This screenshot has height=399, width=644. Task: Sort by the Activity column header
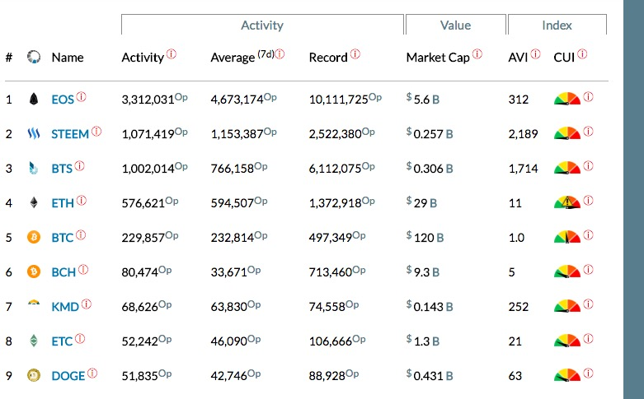pyautogui.click(x=143, y=58)
